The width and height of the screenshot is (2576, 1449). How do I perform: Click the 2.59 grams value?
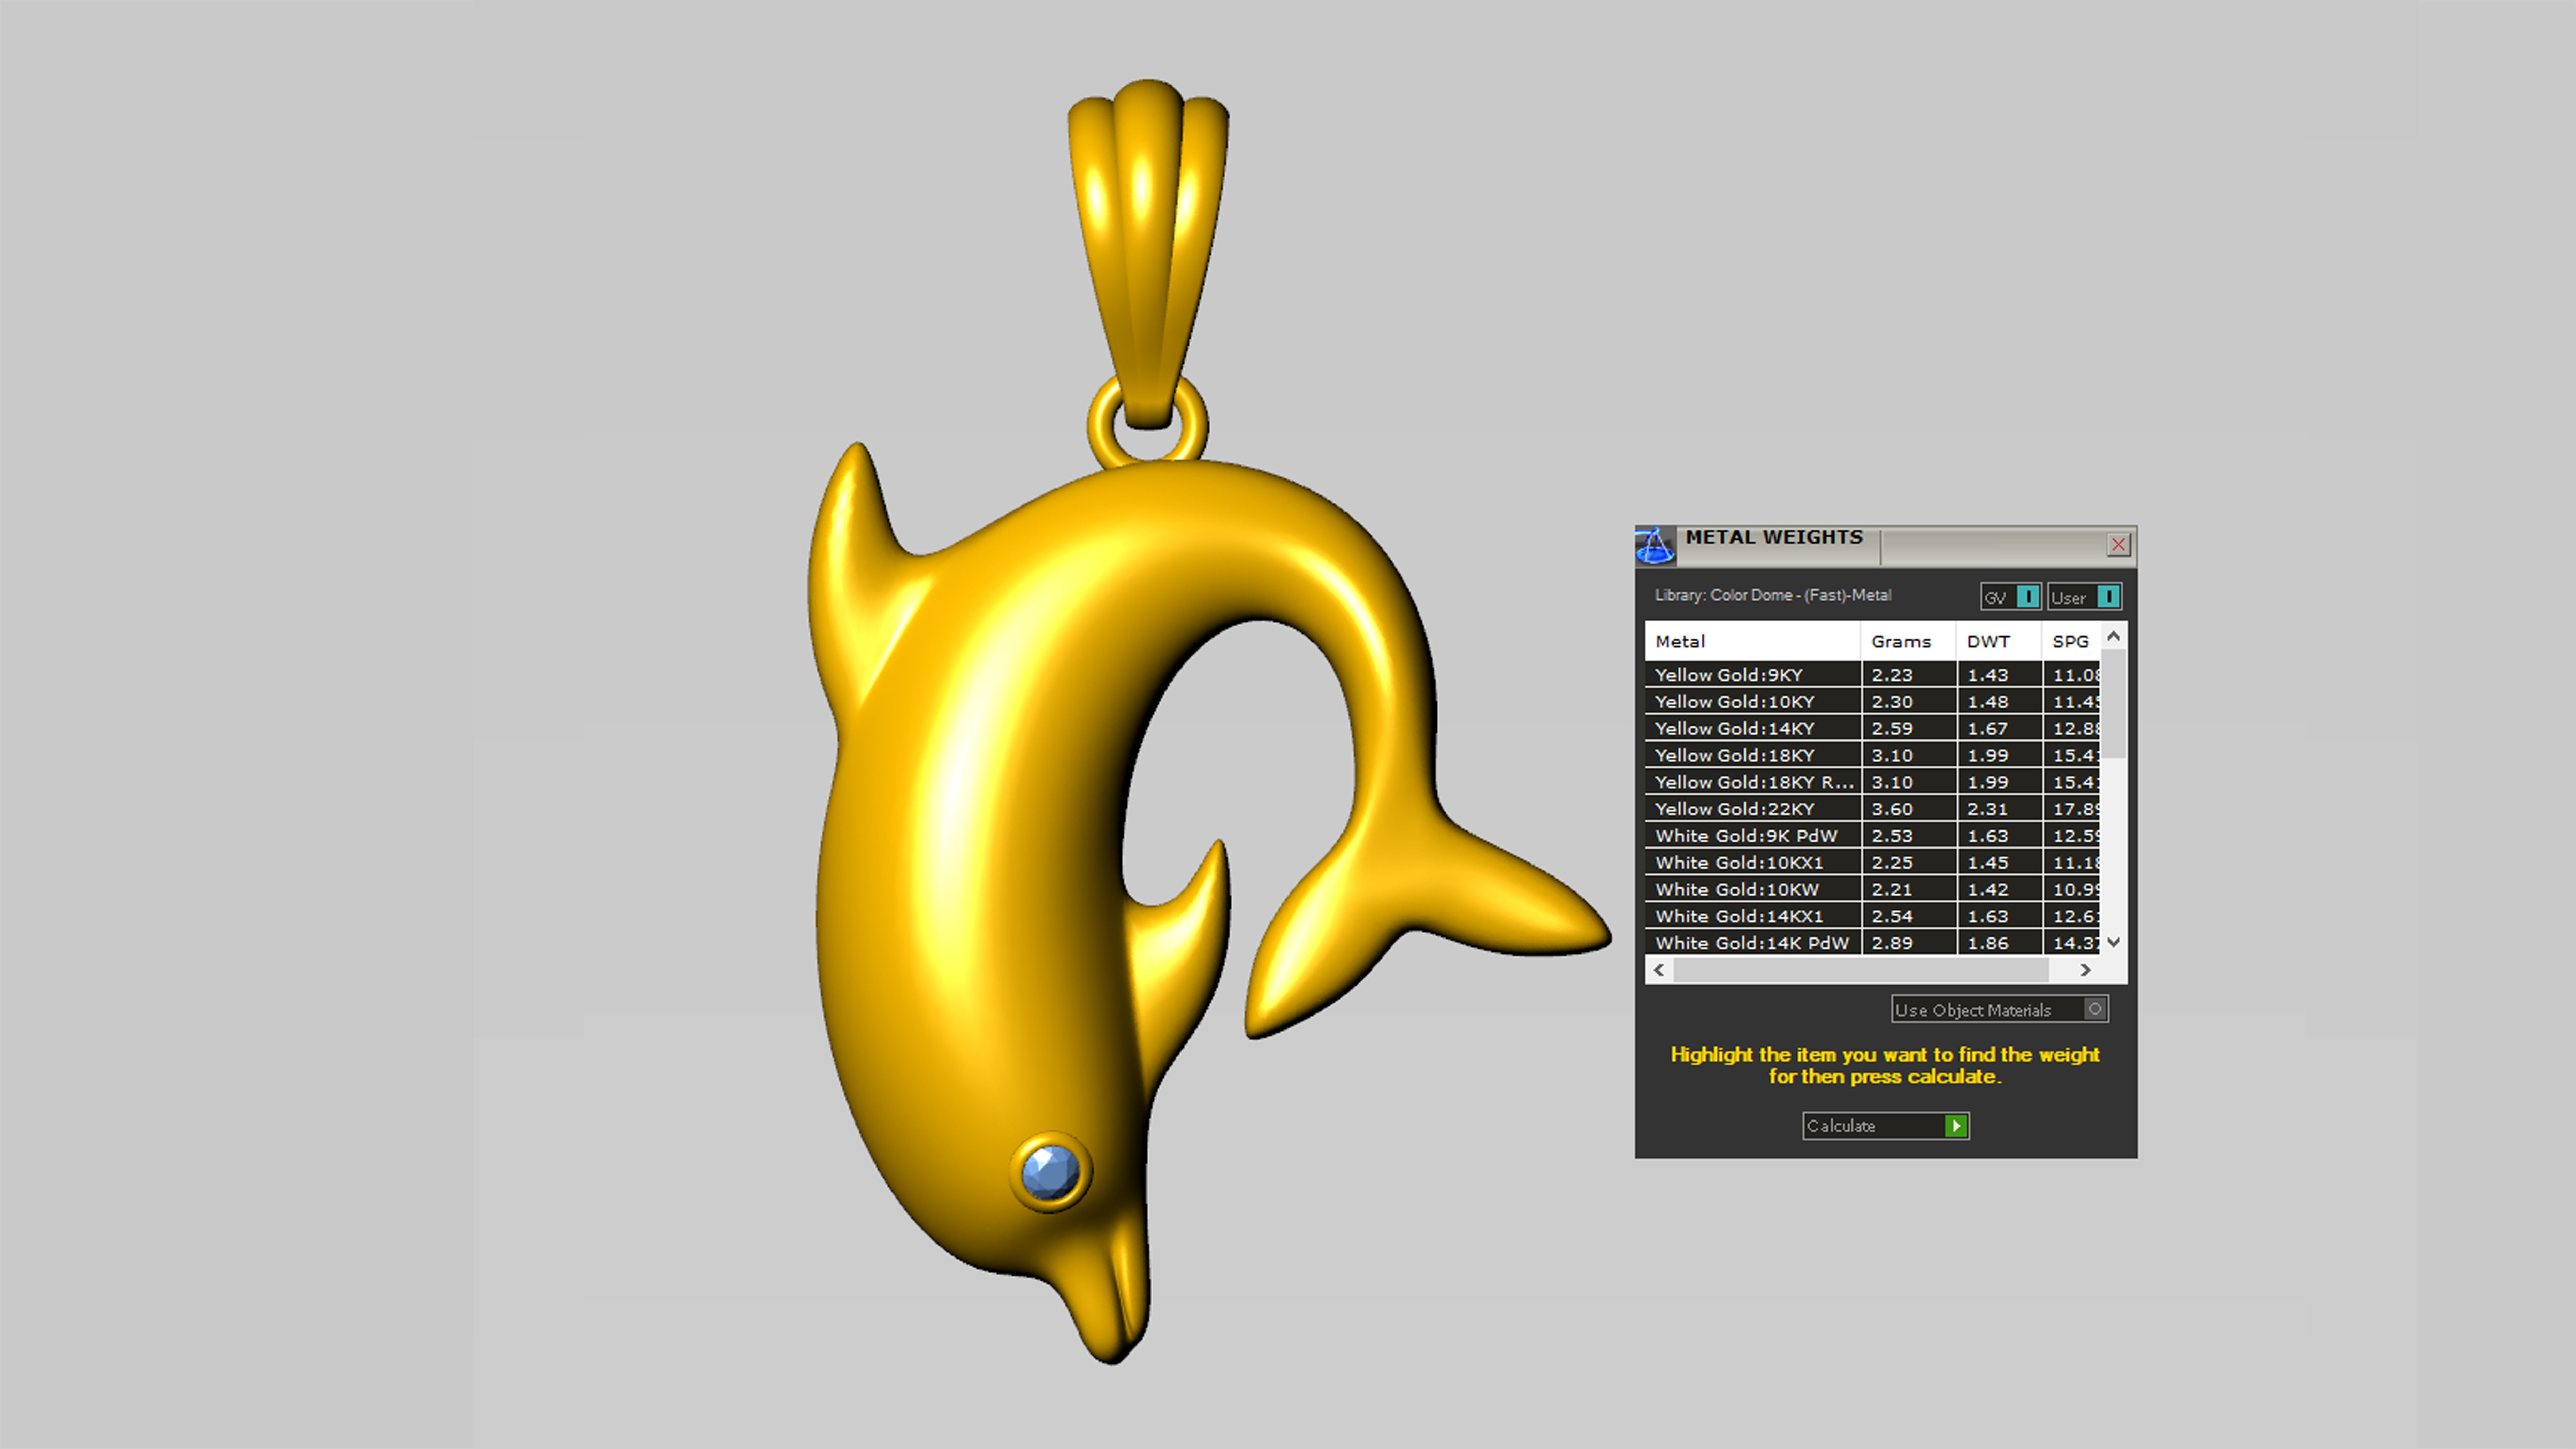tap(1892, 729)
